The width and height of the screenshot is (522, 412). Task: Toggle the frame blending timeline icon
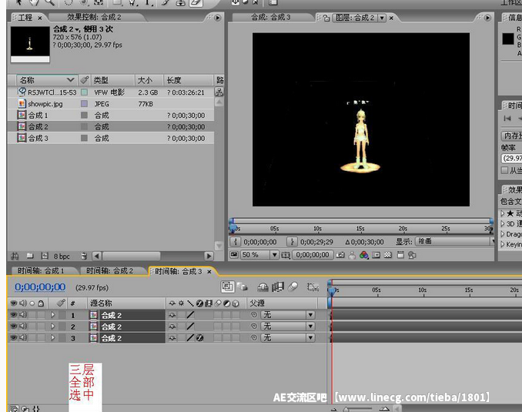[x=278, y=286]
